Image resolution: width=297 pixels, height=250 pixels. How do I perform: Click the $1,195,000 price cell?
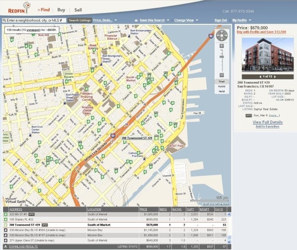point(151,230)
